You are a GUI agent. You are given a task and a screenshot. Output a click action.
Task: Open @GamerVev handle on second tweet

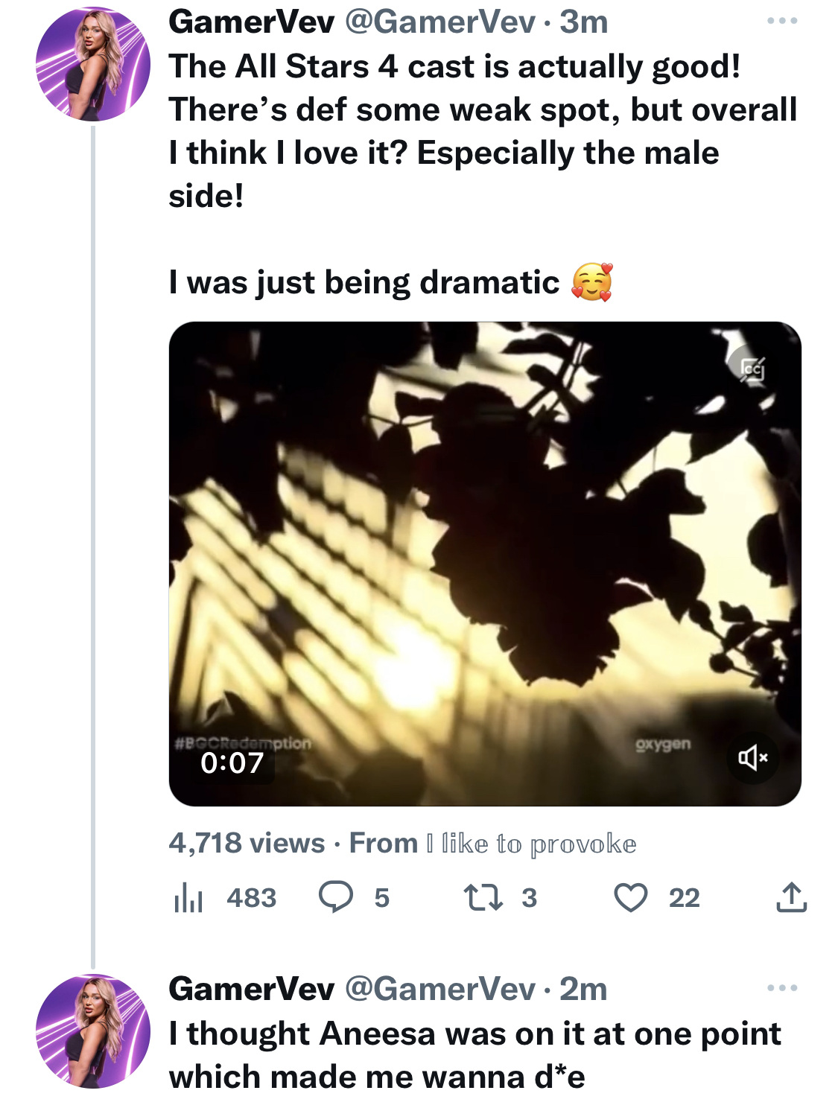[x=439, y=989]
